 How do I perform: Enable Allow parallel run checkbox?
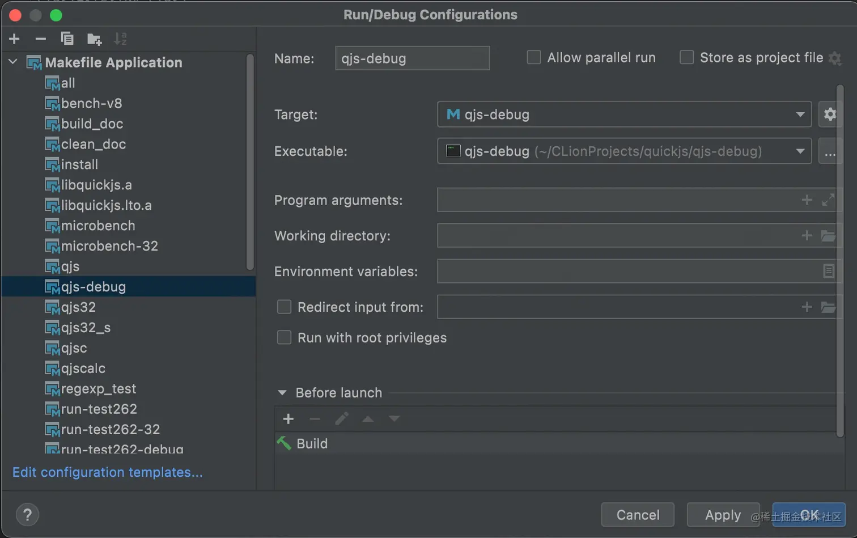(x=533, y=57)
